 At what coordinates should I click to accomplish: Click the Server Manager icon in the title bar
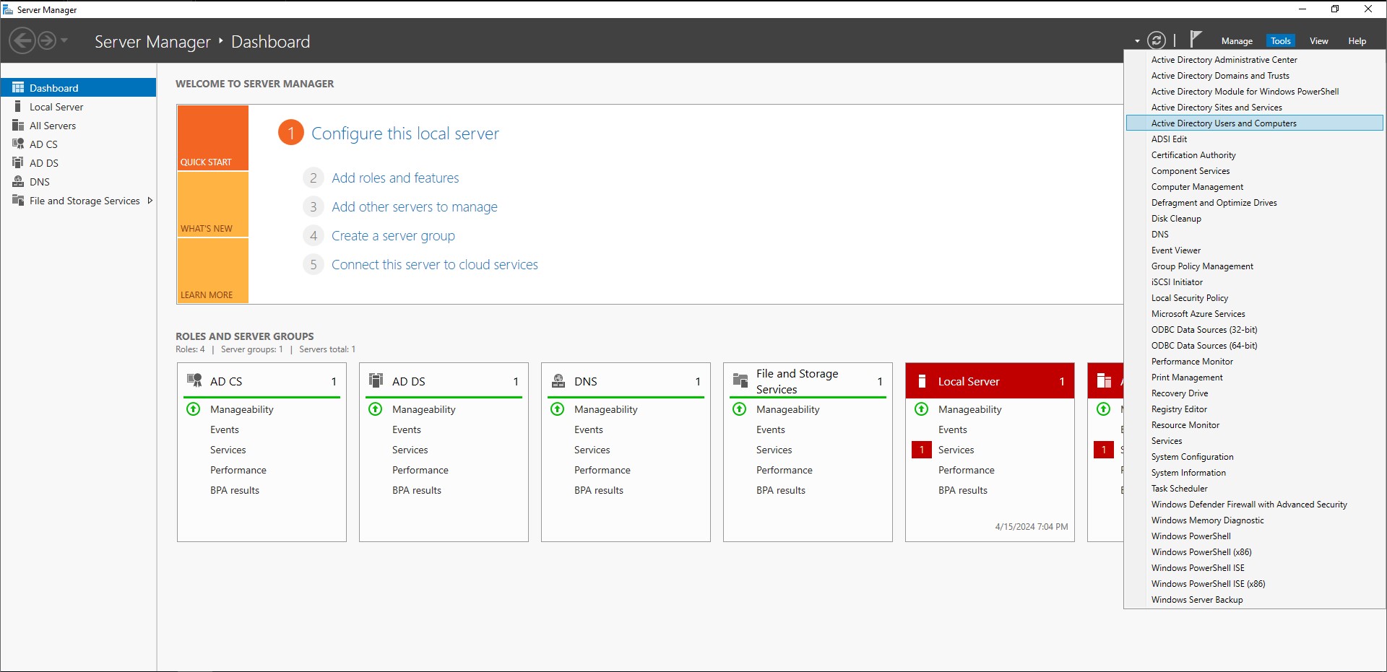coord(9,9)
